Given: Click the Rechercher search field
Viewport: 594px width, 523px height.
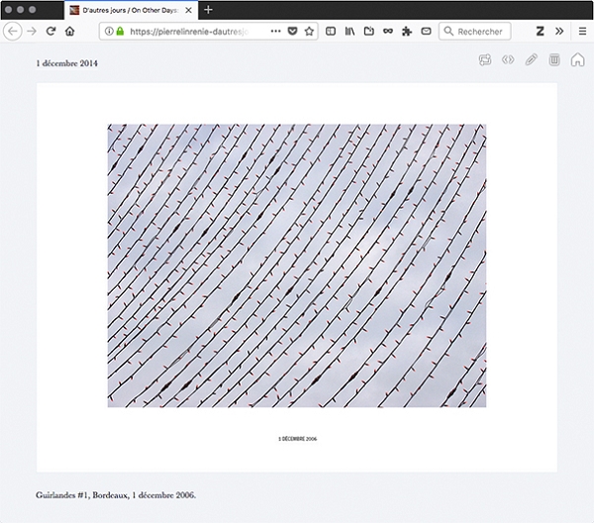Looking at the screenshot, I should (x=479, y=32).
